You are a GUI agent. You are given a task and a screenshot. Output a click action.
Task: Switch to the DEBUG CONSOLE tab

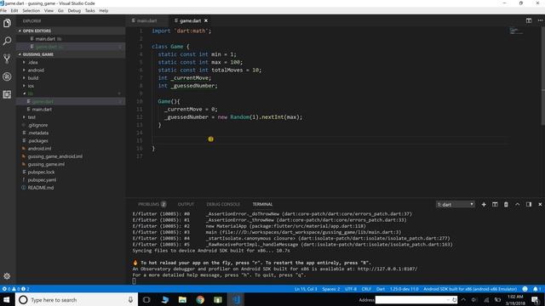tap(223, 204)
